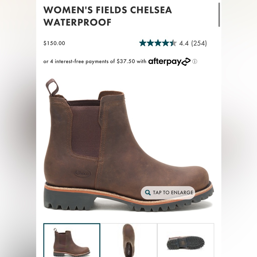This screenshot has height=257, width=257.
Task: Click the heel pull loop on boot
Action: tap(52, 87)
